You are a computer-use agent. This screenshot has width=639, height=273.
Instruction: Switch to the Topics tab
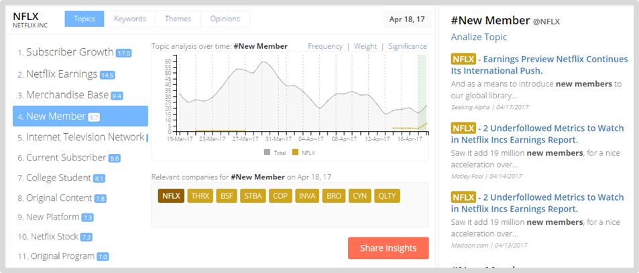tap(84, 19)
